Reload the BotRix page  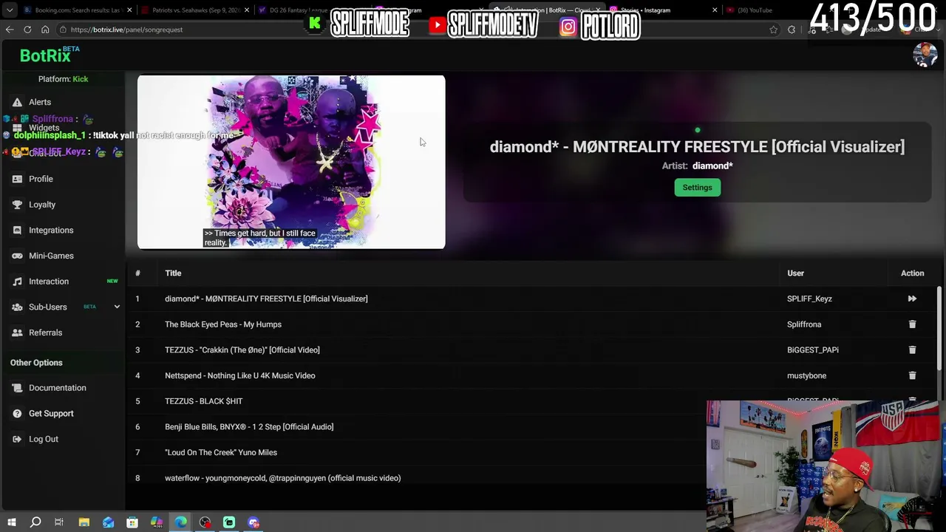tap(27, 30)
